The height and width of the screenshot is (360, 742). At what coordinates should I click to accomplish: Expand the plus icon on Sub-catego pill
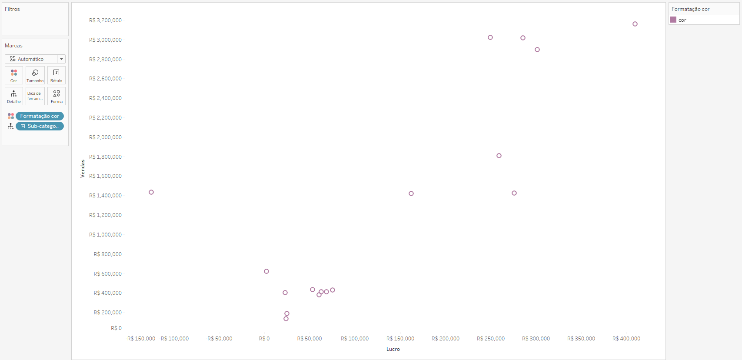23,126
